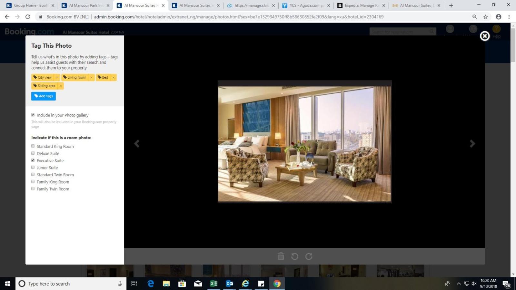
Task: Rotate photo counterclockwise
Action: [295, 256]
